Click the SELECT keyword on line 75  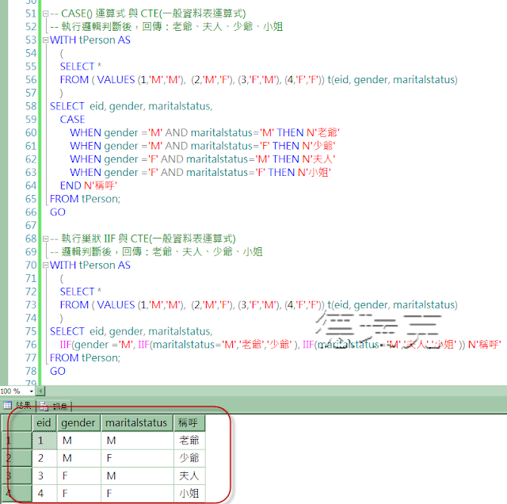point(67,331)
